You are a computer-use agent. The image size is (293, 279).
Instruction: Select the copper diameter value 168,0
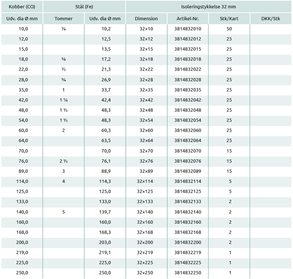[22, 232]
